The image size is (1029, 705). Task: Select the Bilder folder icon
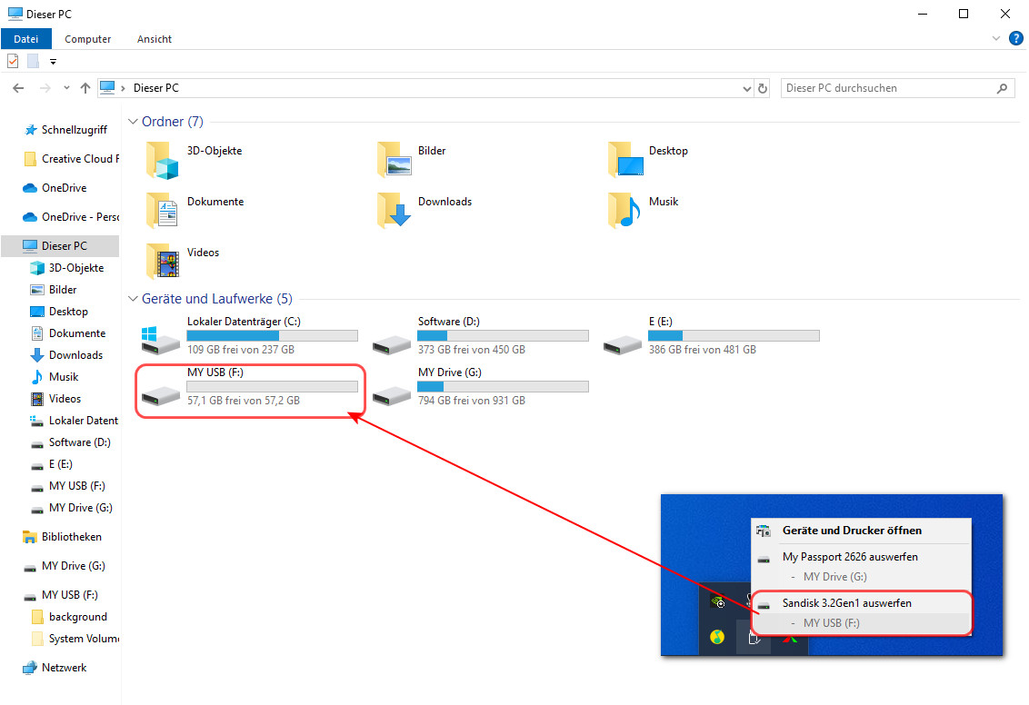[394, 159]
